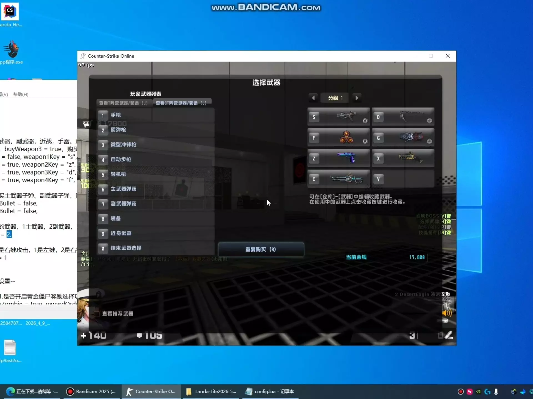The image size is (533, 399).
Task: Click the favorite badge on G slot
Action: click(429, 142)
